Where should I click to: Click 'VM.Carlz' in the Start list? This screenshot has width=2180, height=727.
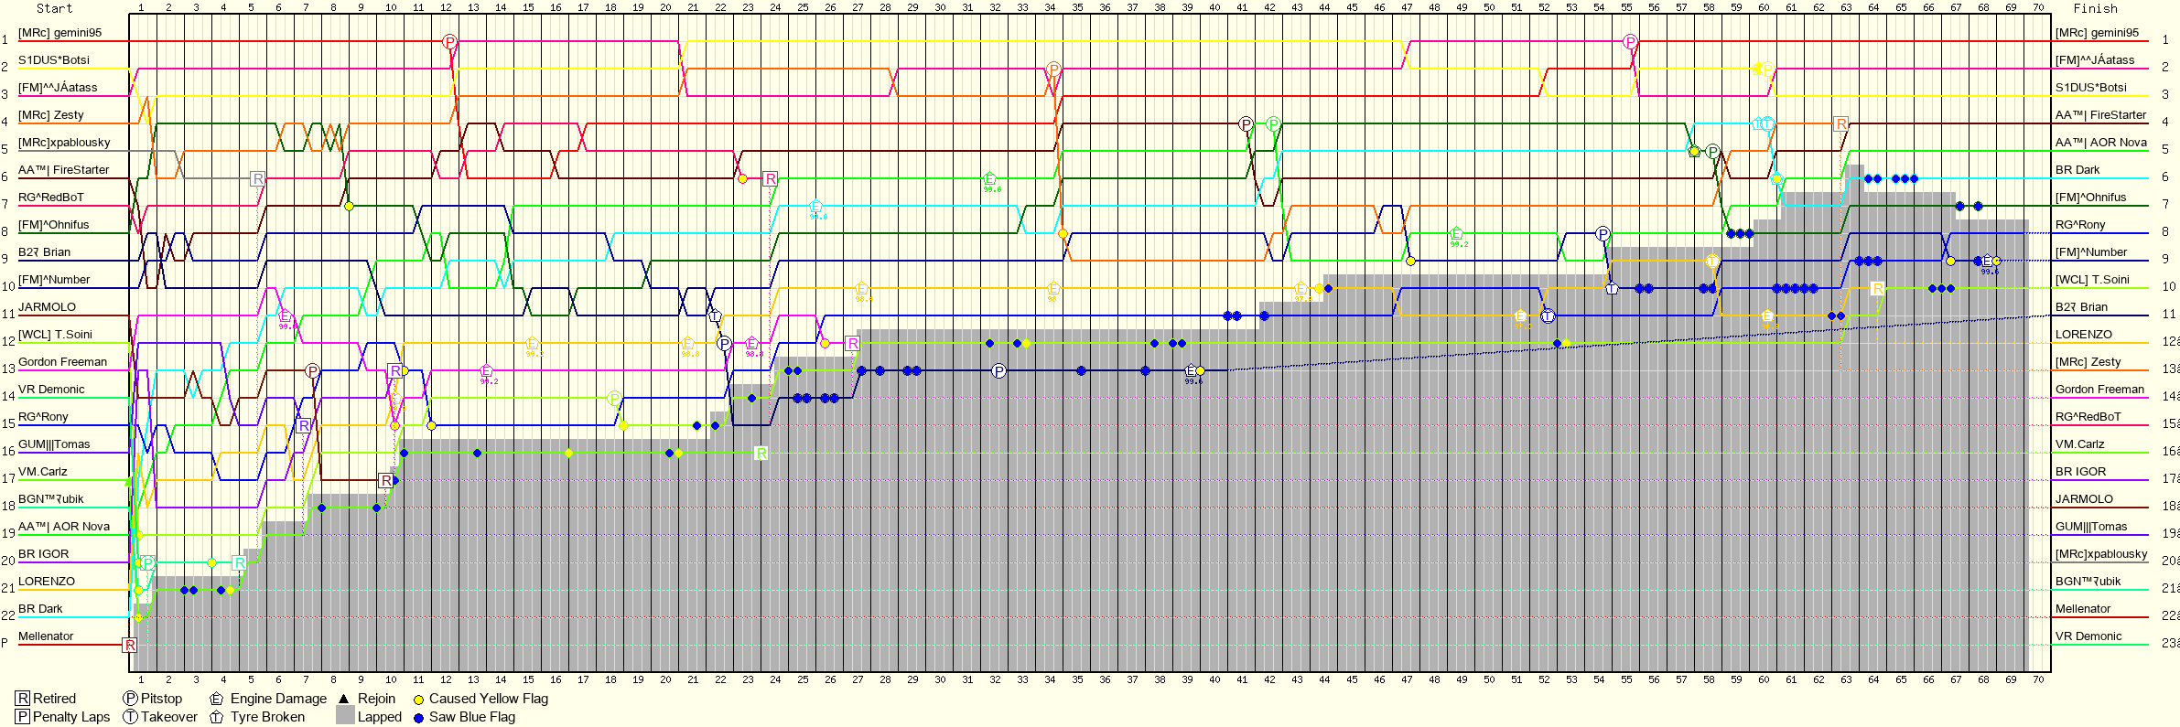[x=43, y=472]
